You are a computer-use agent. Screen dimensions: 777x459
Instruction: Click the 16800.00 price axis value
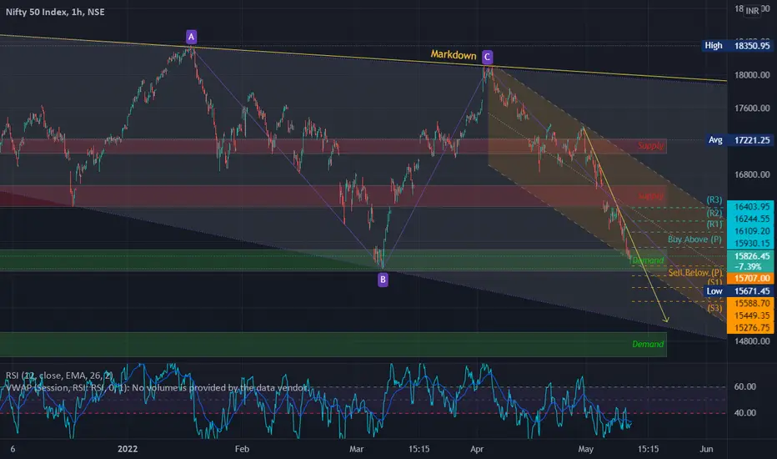tap(752, 174)
